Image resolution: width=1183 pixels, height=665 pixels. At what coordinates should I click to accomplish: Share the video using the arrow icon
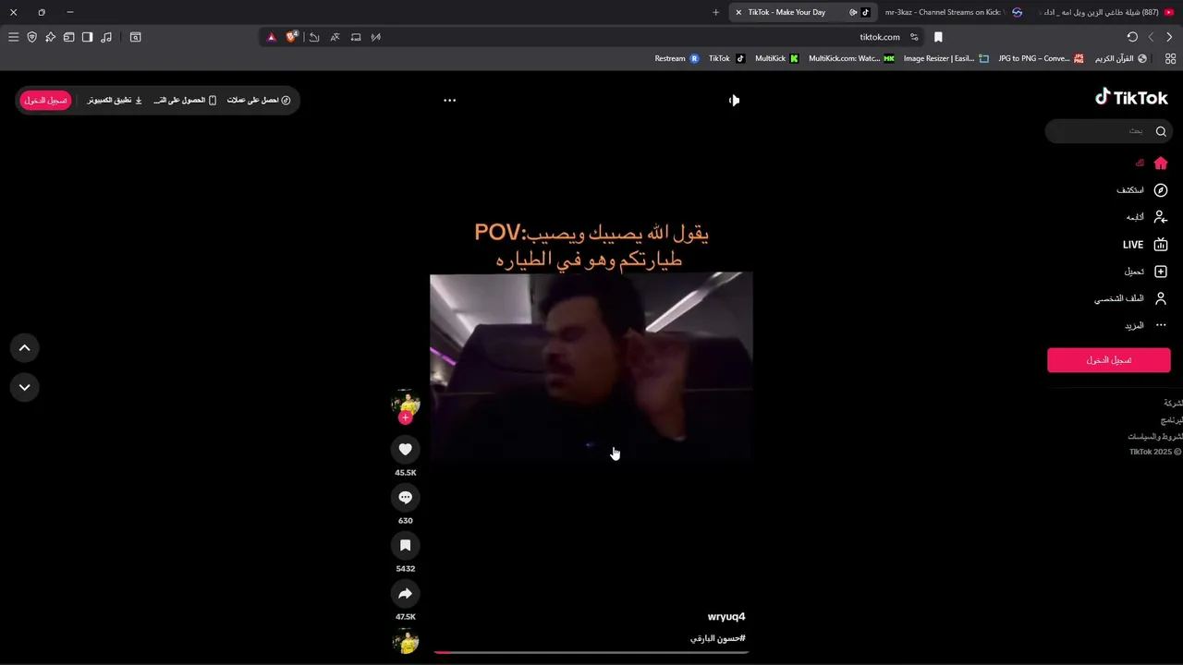405,593
